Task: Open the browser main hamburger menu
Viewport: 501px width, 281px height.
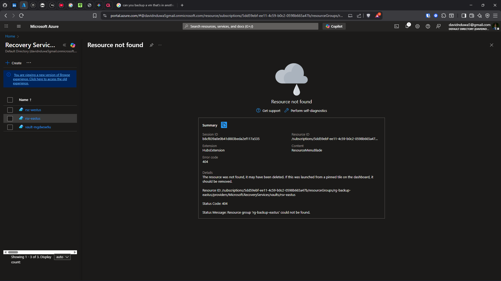Action: coord(495,16)
